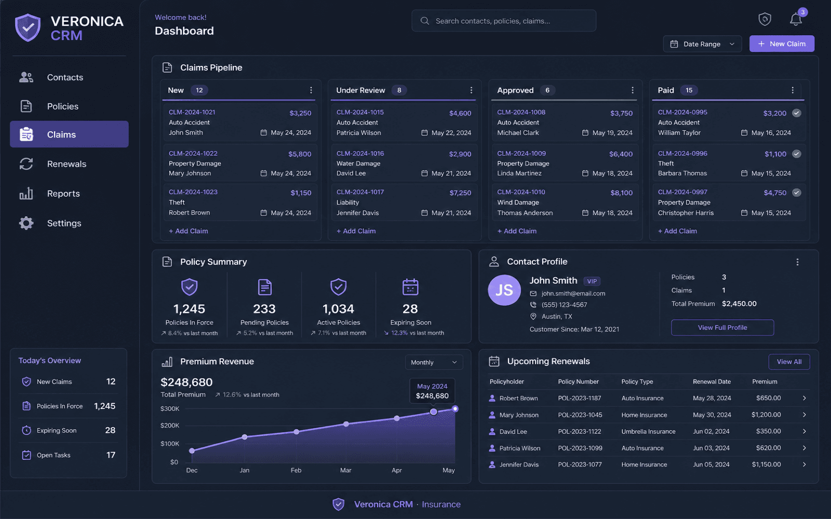Toggle paid checkmark on claim CLM-2024-0995
The height and width of the screenshot is (519, 831).
[796, 113]
